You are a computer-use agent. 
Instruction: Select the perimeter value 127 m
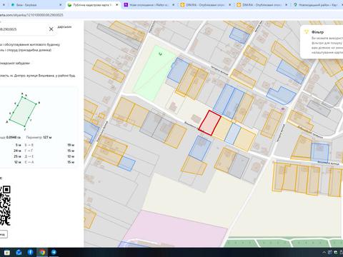(x=47, y=137)
